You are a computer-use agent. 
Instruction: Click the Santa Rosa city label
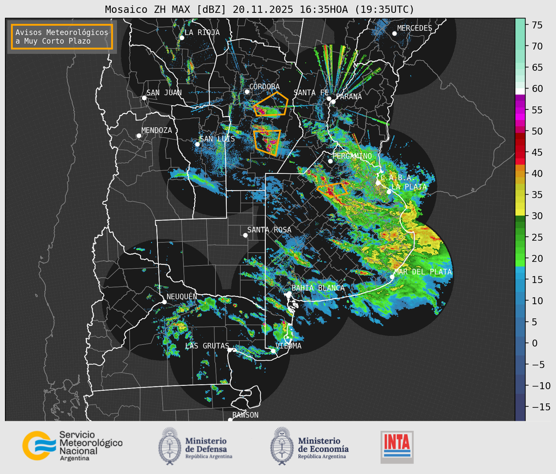tap(269, 230)
